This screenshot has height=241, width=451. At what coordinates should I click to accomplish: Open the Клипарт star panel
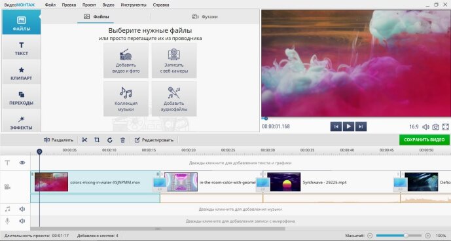coord(22,73)
